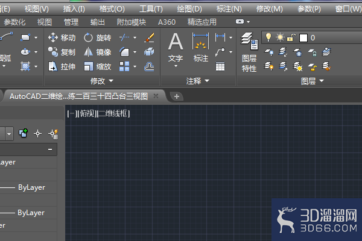This screenshot has width=362, height=241.
Task: Click the [俯视] viewport view control
Action: click(86, 113)
